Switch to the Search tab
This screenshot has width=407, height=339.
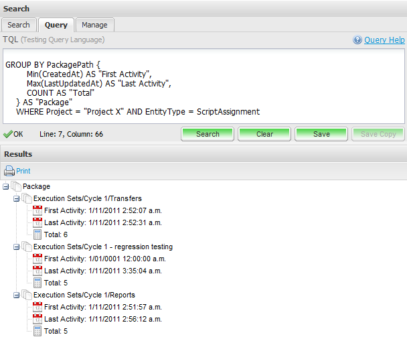[x=19, y=25]
